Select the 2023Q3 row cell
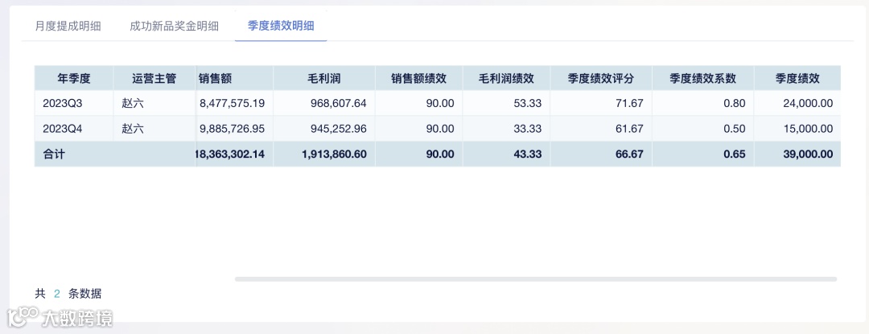The width and height of the screenshot is (869, 334). [x=63, y=103]
